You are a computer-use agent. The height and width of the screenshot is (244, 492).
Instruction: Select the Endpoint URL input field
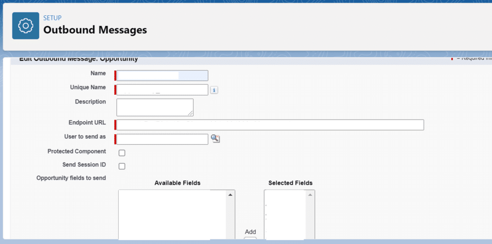pos(270,125)
